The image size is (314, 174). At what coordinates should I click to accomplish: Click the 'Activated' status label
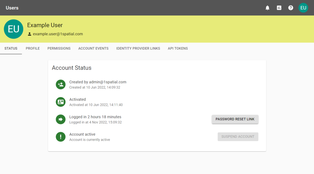78,100
